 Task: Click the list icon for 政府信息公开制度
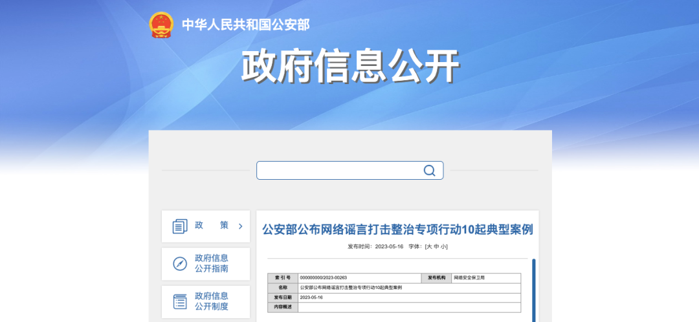[x=180, y=301]
